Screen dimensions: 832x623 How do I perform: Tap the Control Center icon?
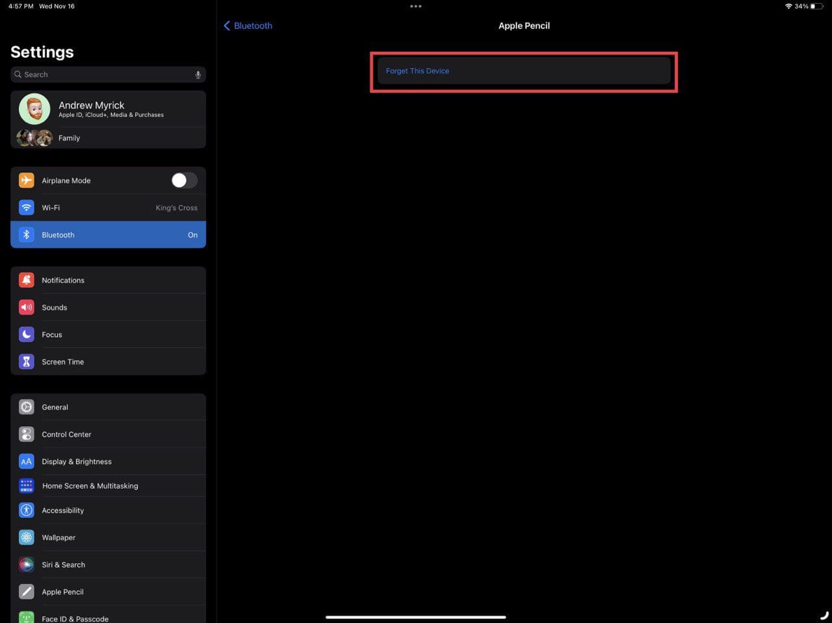pos(26,435)
